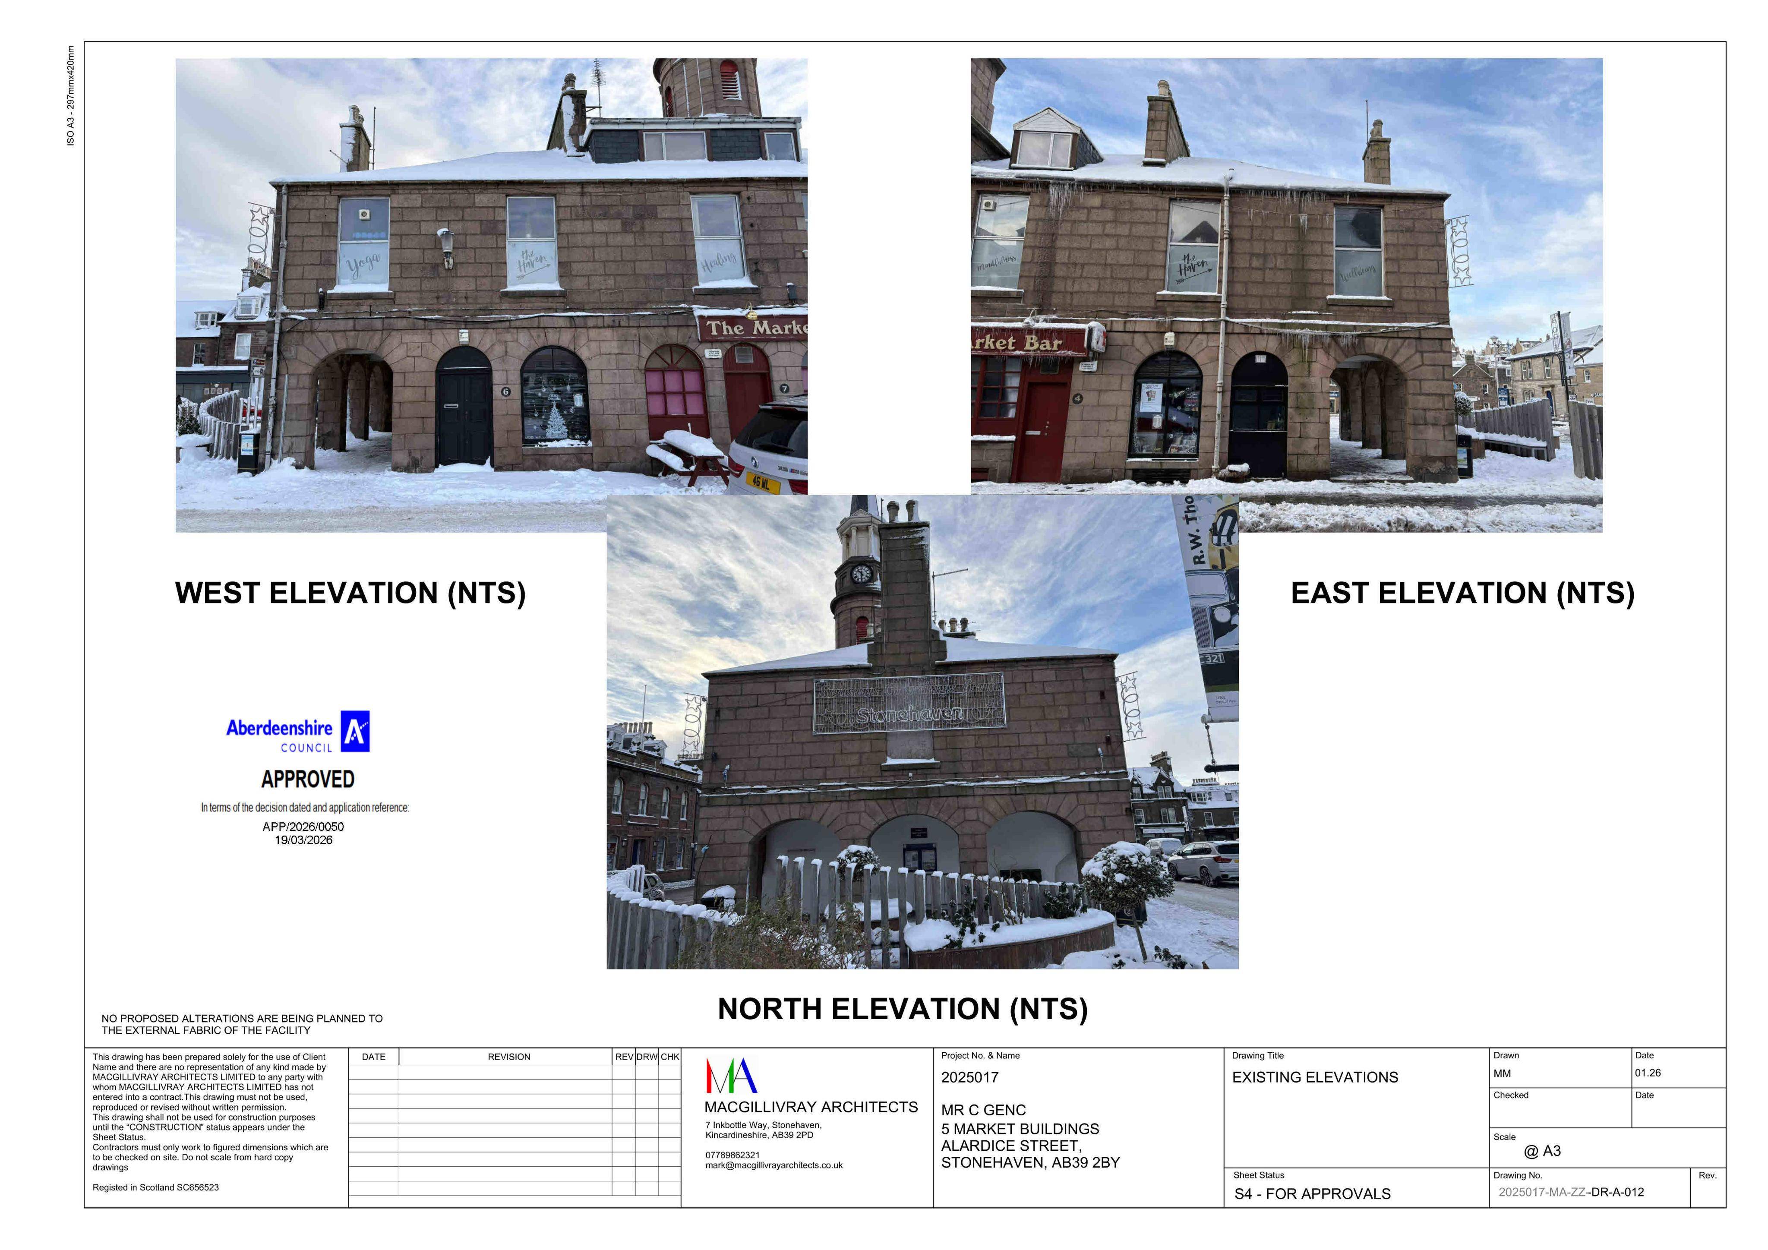This screenshot has height=1250, width=1768.
Task: Click the MacGillivray Architects MA logo
Action: [732, 1076]
